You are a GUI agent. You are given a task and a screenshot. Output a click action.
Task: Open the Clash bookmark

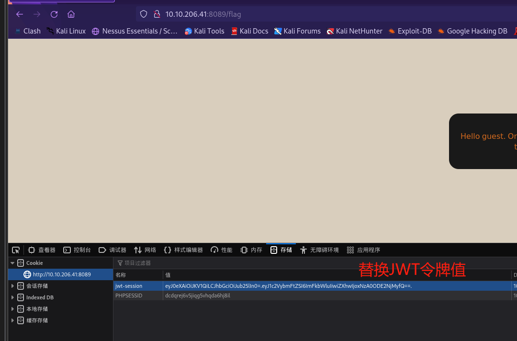(x=27, y=31)
